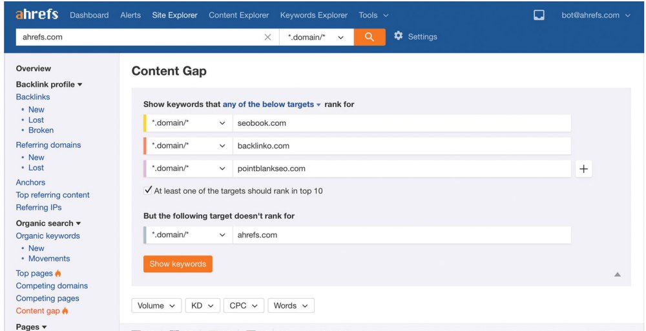
Task: Open New under Backlinks
Action: point(36,110)
